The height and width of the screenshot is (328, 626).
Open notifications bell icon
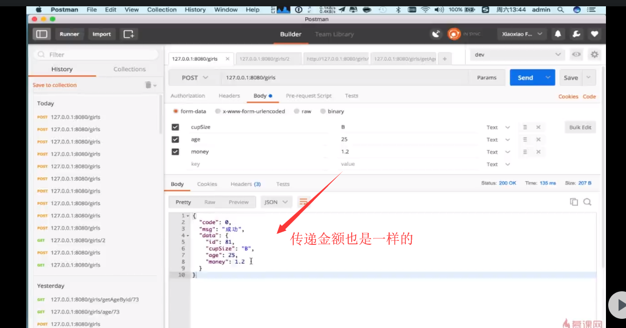pos(558,34)
